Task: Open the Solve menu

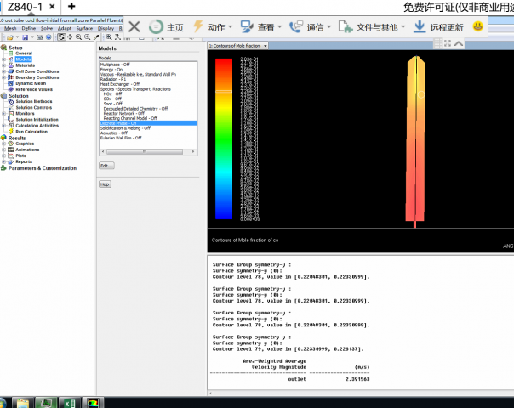Action: point(46,28)
